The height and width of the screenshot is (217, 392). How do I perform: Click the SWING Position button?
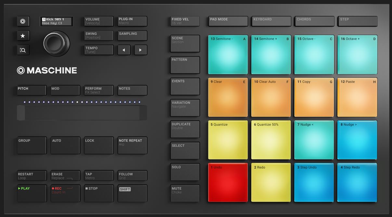[x=99, y=36]
